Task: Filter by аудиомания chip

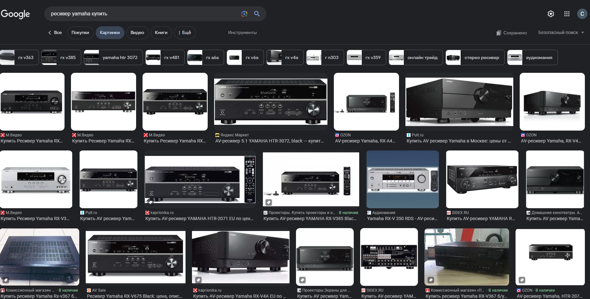Action: point(533,57)
